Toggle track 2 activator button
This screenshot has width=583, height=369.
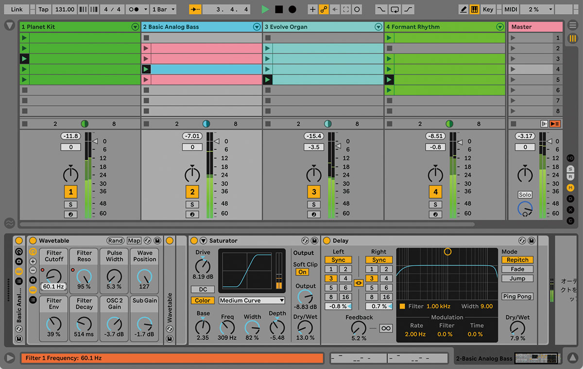coord(192,192)
